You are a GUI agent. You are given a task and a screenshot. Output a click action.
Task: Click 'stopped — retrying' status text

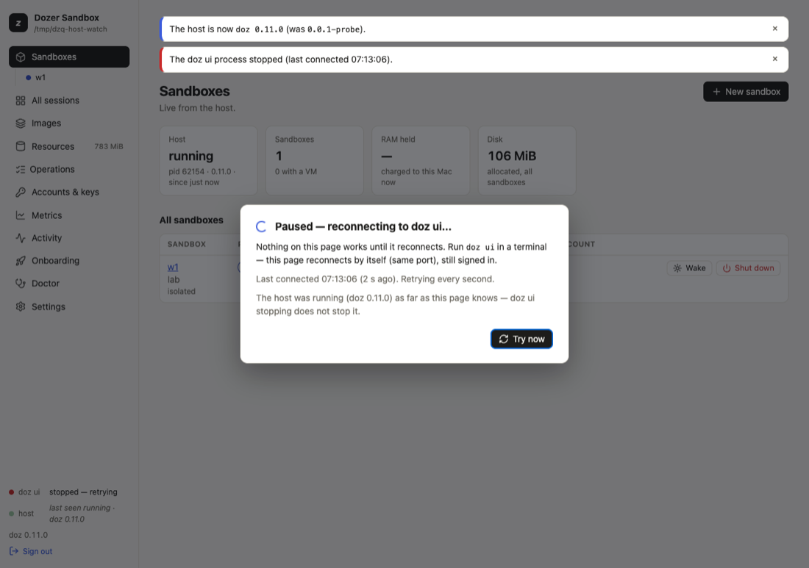pyautogui.click(x=83, y=492)
